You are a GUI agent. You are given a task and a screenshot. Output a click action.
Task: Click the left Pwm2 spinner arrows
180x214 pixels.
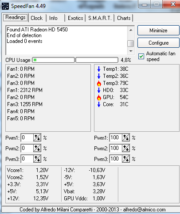(37, 148)
